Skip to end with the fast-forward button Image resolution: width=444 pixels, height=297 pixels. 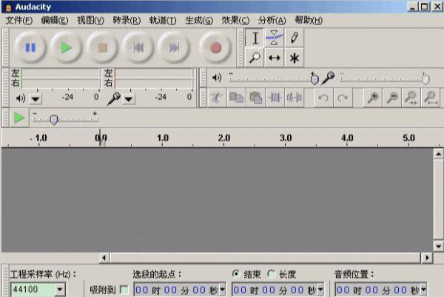point(174,47)
